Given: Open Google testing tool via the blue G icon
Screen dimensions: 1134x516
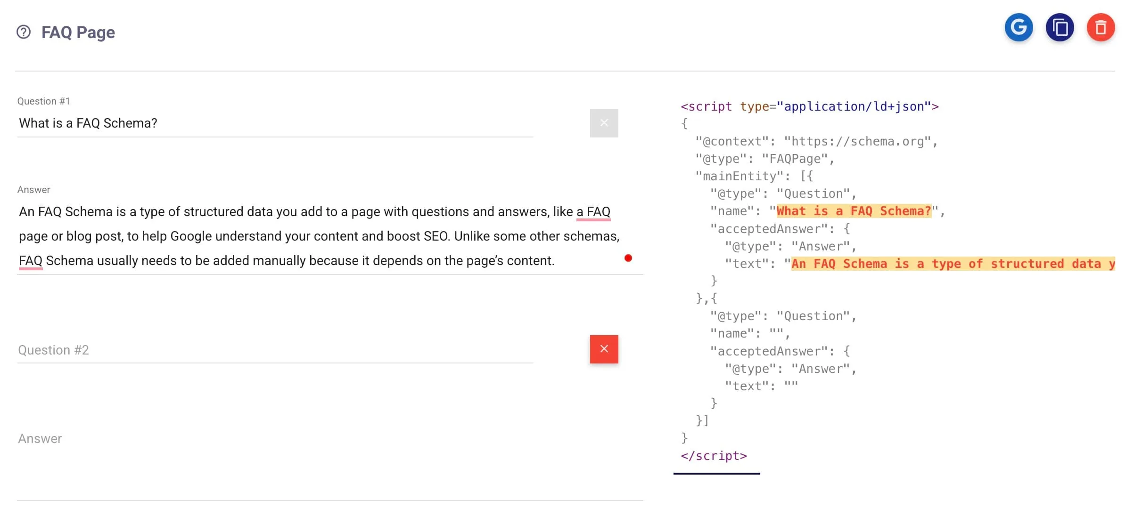Looking at the screenshot, I should click(x=1019, y=27).
